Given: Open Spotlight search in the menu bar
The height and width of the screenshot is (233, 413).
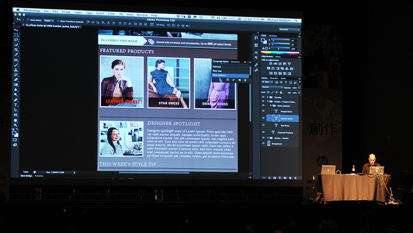Looking at the screenshot, I should click(296, 20).
